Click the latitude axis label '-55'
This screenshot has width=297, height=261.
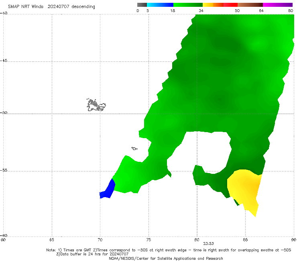(4, 170)
